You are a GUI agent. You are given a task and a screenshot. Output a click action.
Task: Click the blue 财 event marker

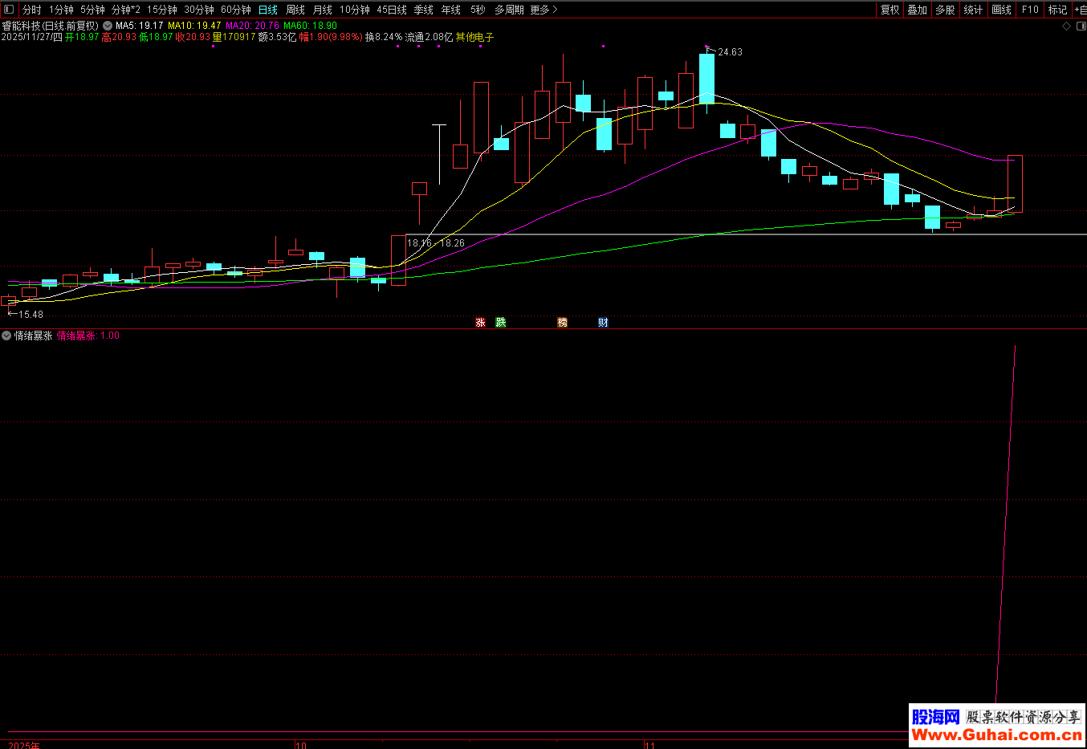tap(603, 323)
